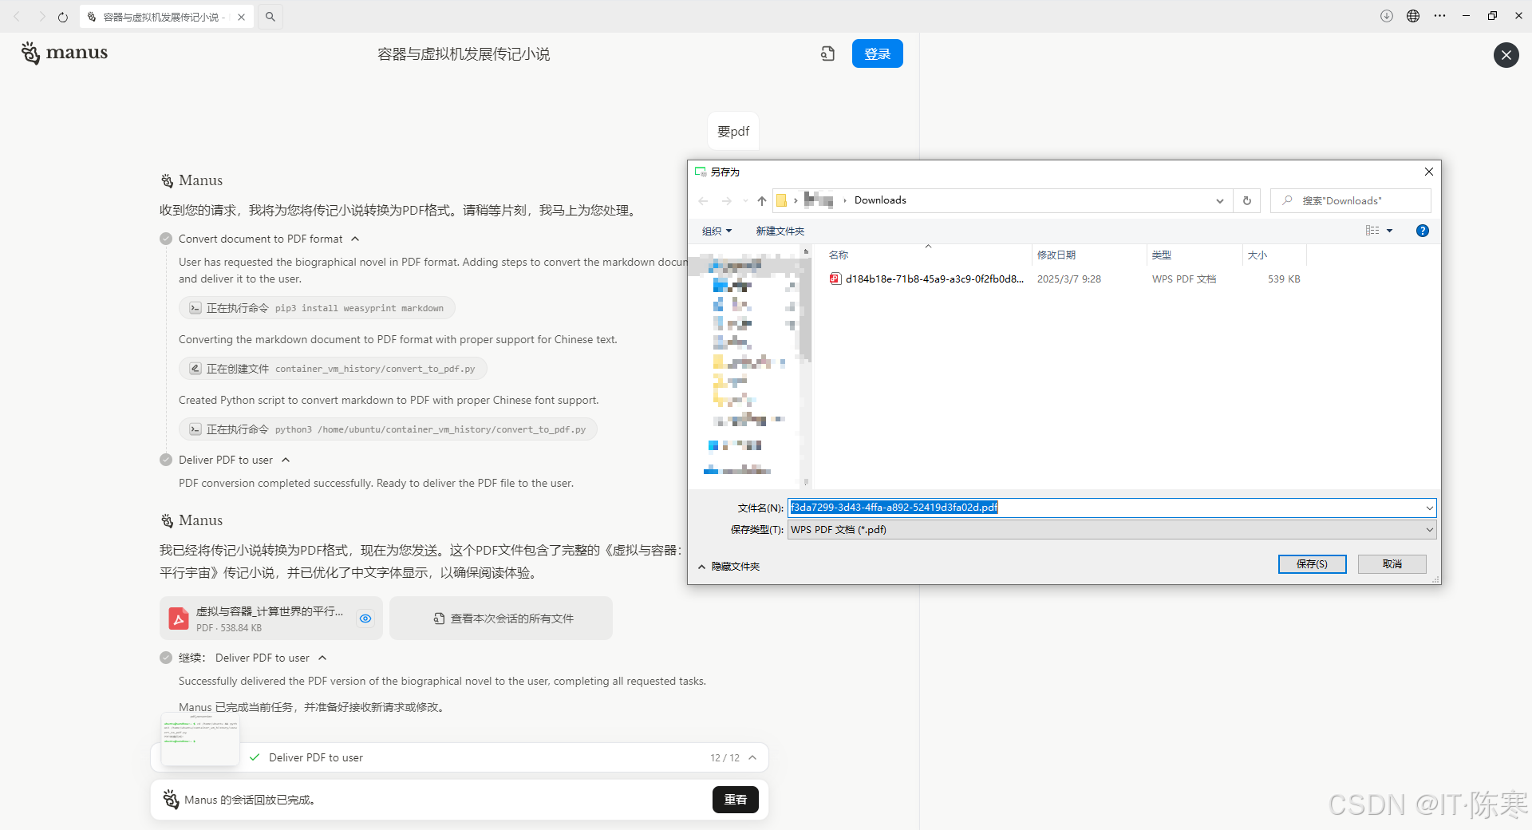Open the 文件名 dropdown arrow
The width and height of the screenshot is (1532, 830).
[x=1429, y=508]
